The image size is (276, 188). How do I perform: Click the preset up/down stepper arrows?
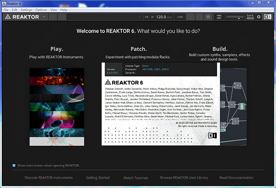pyautogui.click(x=140, y=17)
